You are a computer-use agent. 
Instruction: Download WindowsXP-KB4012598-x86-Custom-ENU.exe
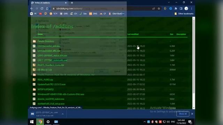click(61, 94)
